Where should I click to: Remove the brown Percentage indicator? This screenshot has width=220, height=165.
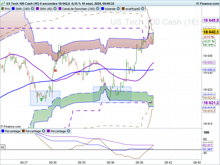43,131
